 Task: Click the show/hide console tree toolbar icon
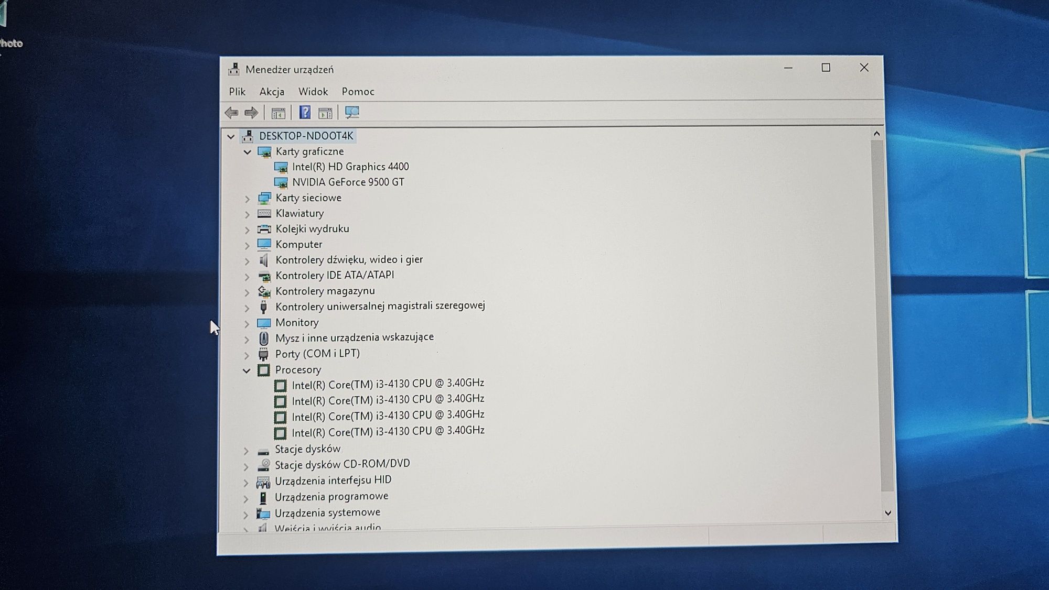tap(278, 113)
